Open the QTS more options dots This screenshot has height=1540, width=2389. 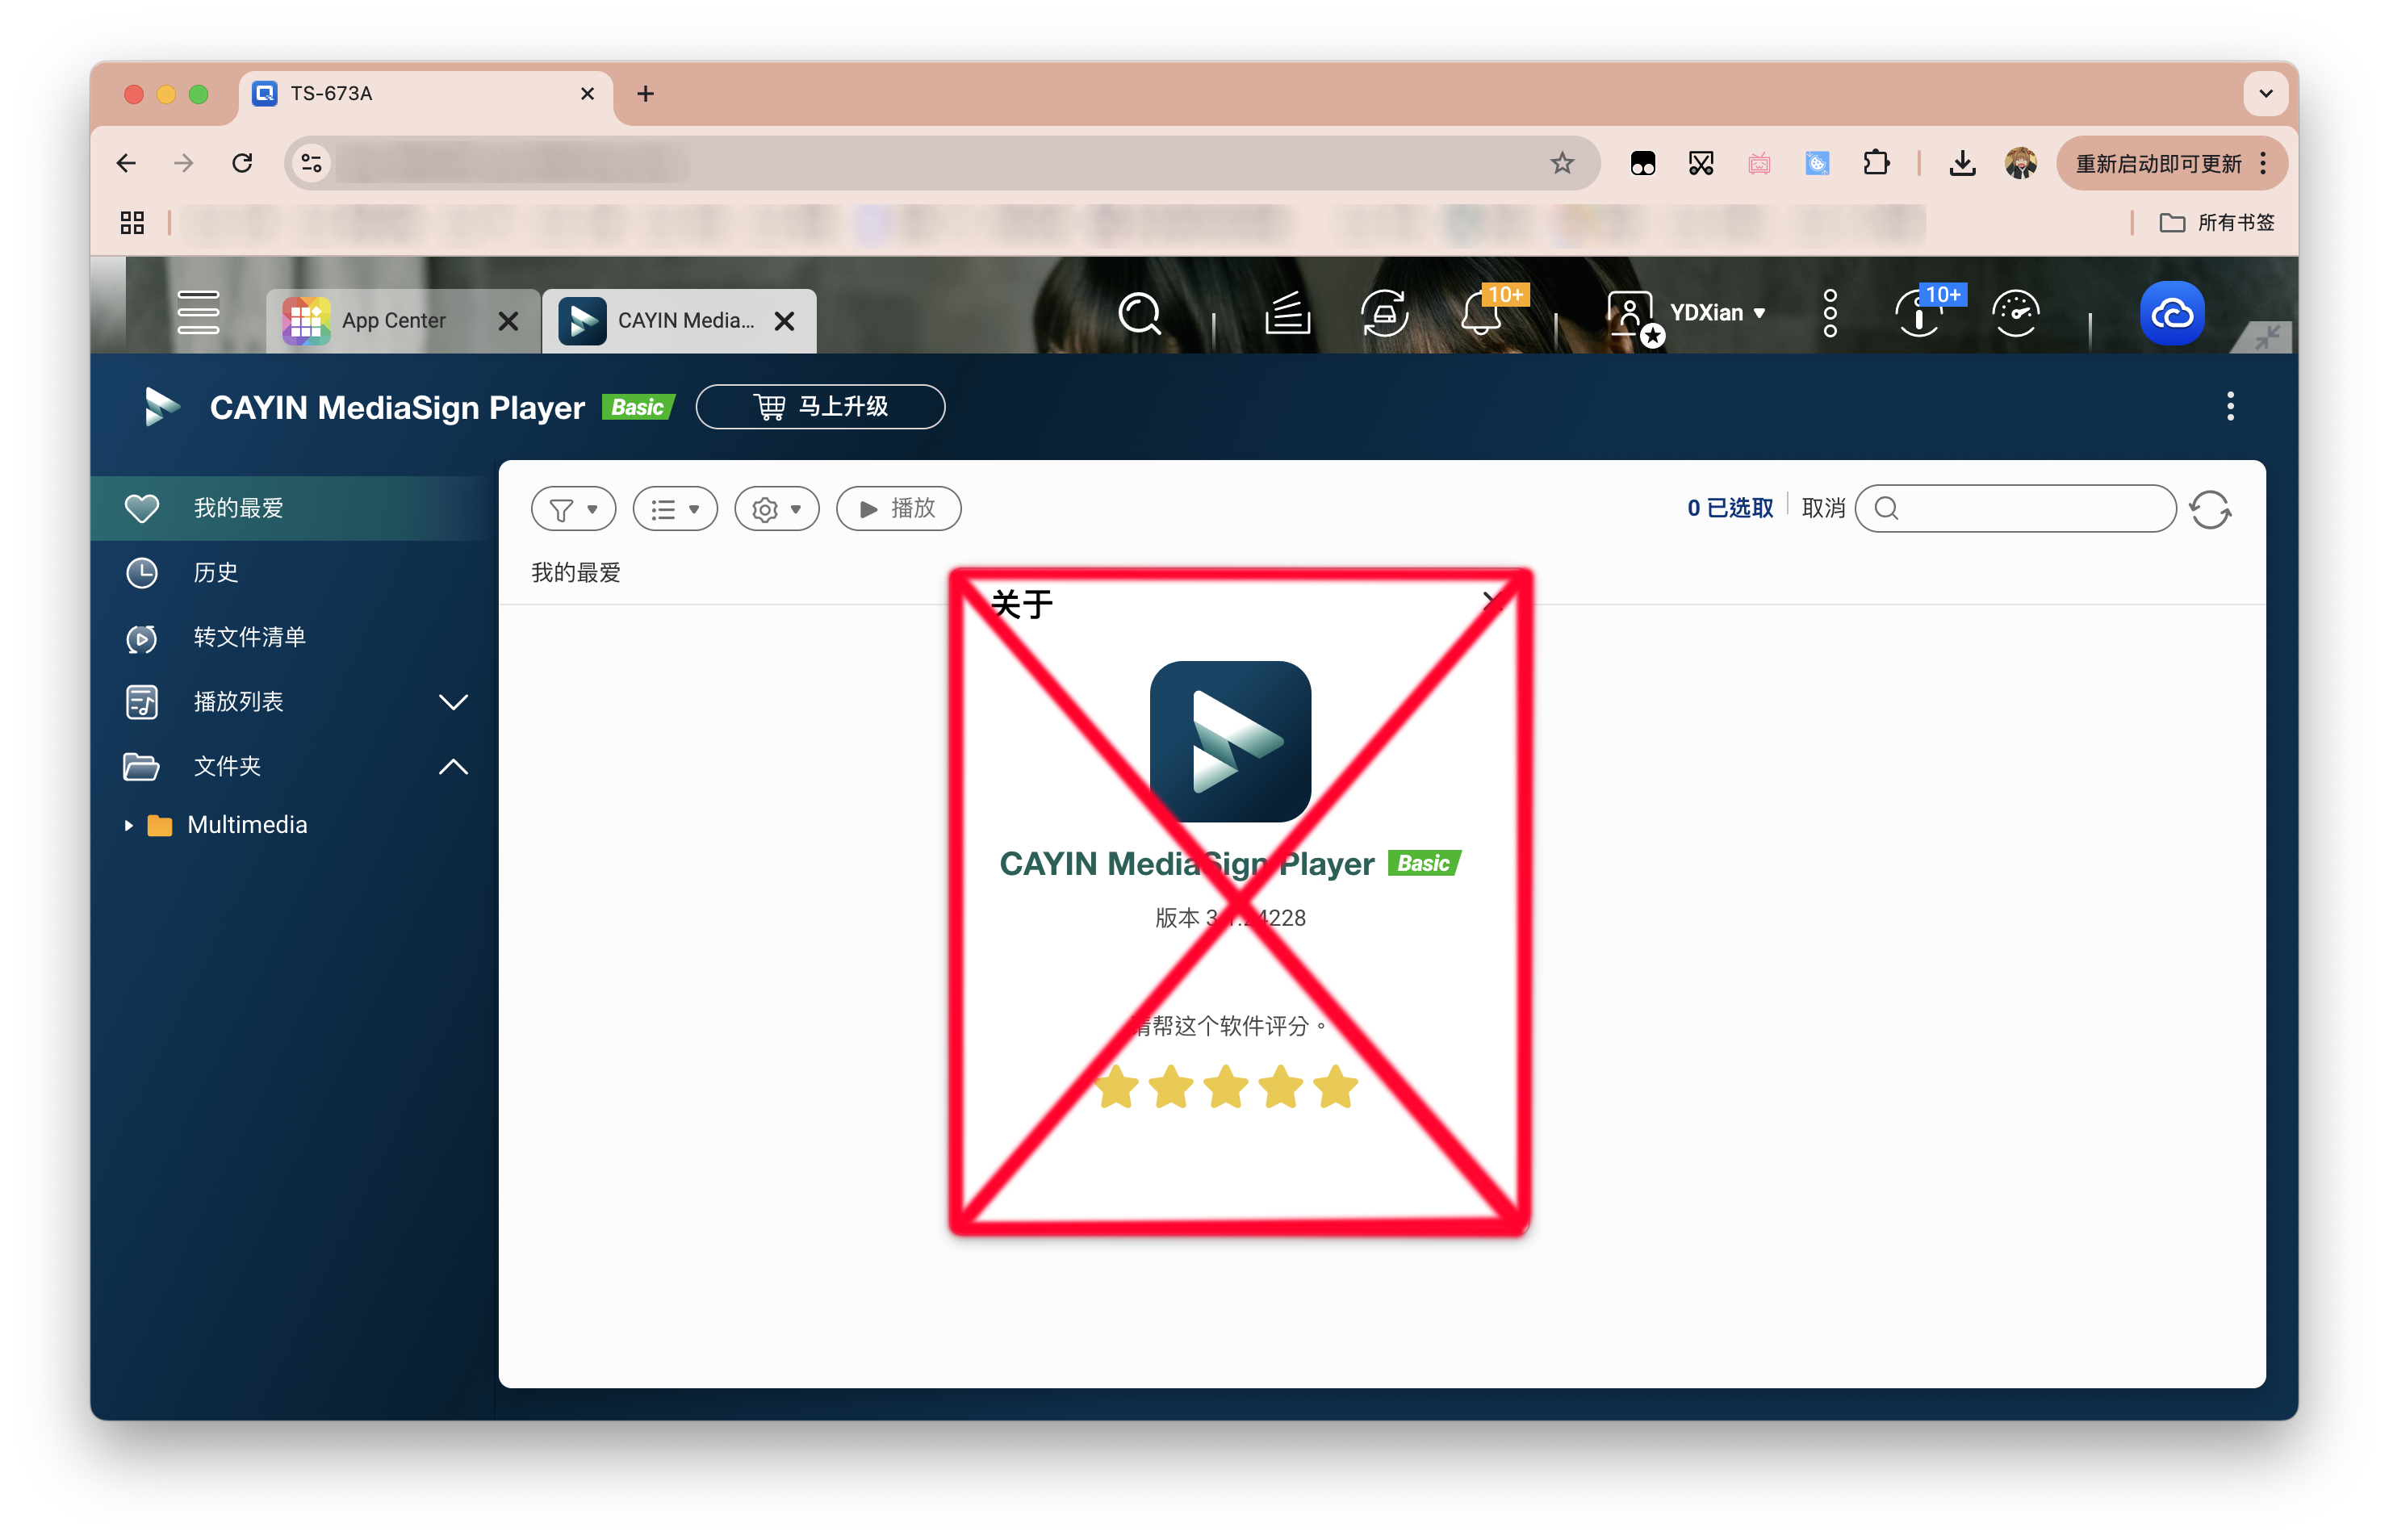(x=1830, y=313)
